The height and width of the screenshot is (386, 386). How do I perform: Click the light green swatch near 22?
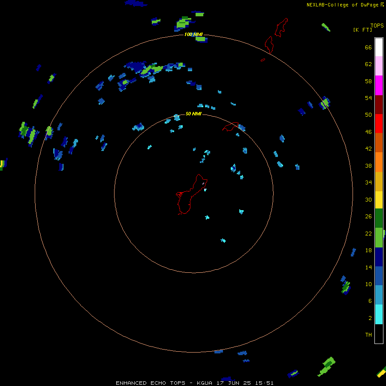point(379,238)
